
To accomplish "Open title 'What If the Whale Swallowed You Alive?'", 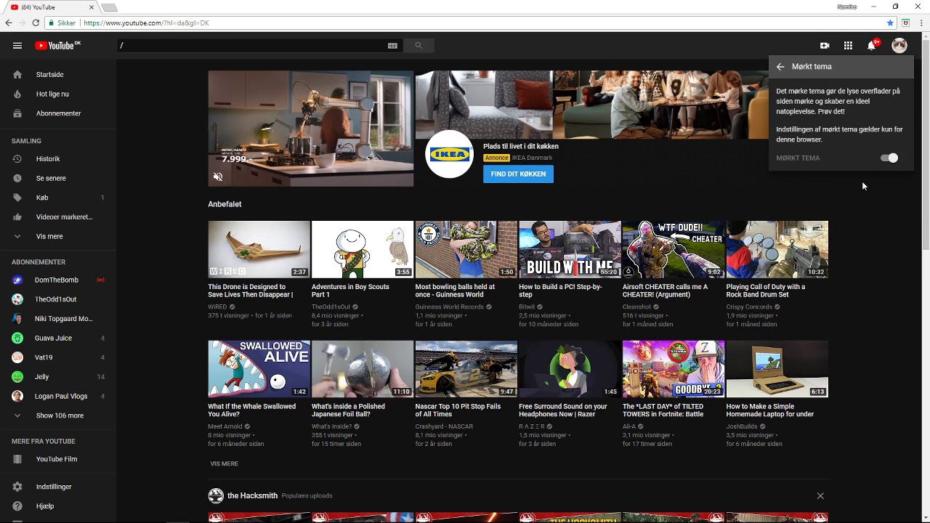I will click(x=252, y=410).
